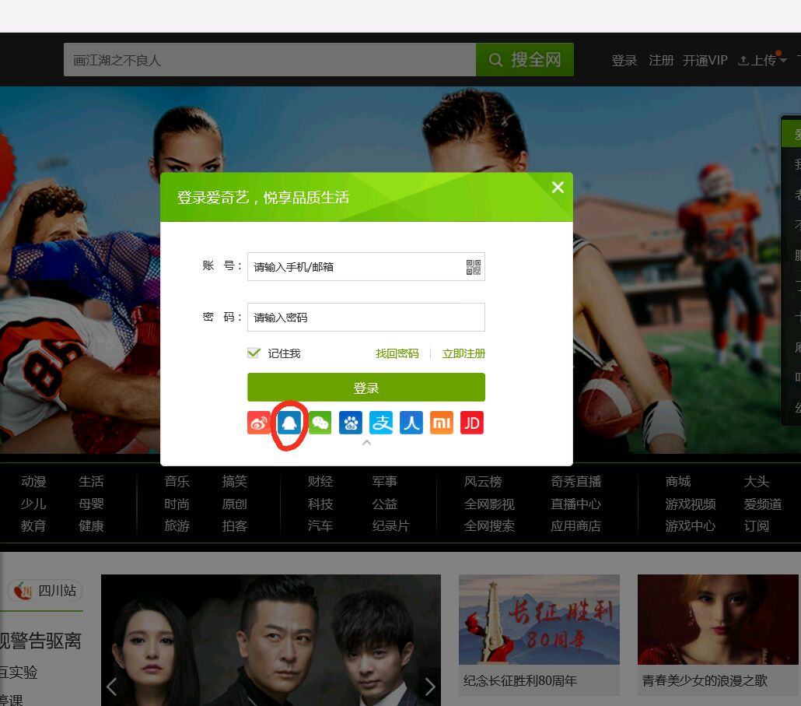Open the 少儿 channel
Screen dimensions: 801x706
pyautogui.click(x=33, y=504)
